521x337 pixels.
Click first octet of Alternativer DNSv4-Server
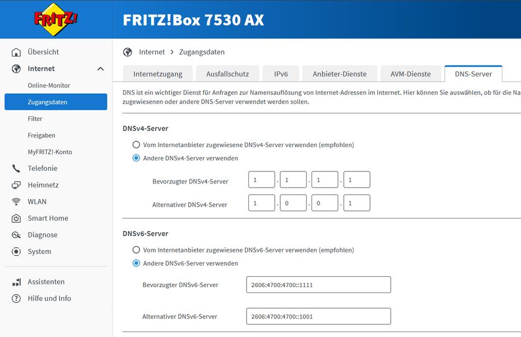tap(262, 203)
